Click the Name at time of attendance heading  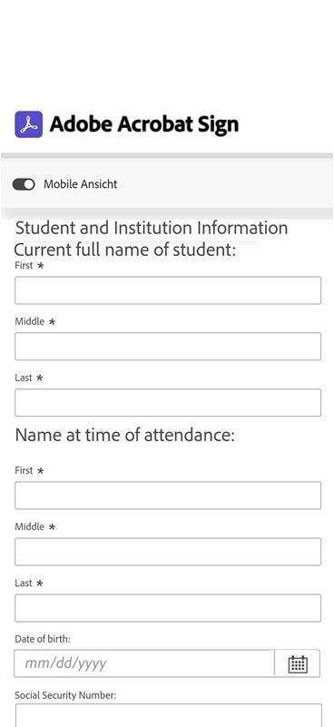(124, 436)
